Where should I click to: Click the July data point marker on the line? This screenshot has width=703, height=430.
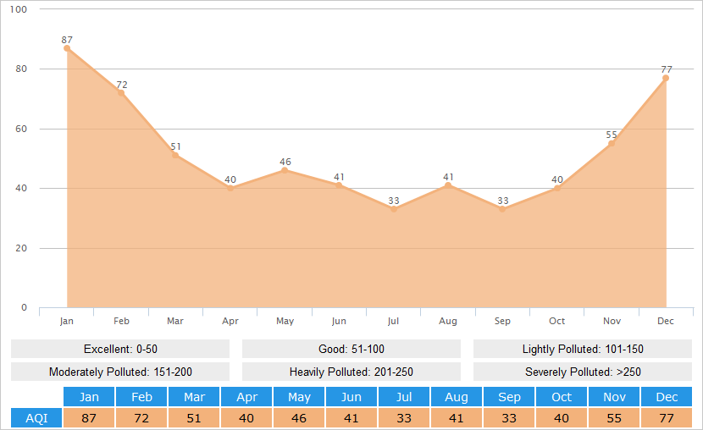[x=394, y=209]
